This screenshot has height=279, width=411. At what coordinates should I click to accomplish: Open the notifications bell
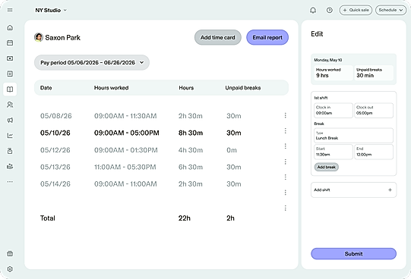pyautogui.click(x=313, y=10)
